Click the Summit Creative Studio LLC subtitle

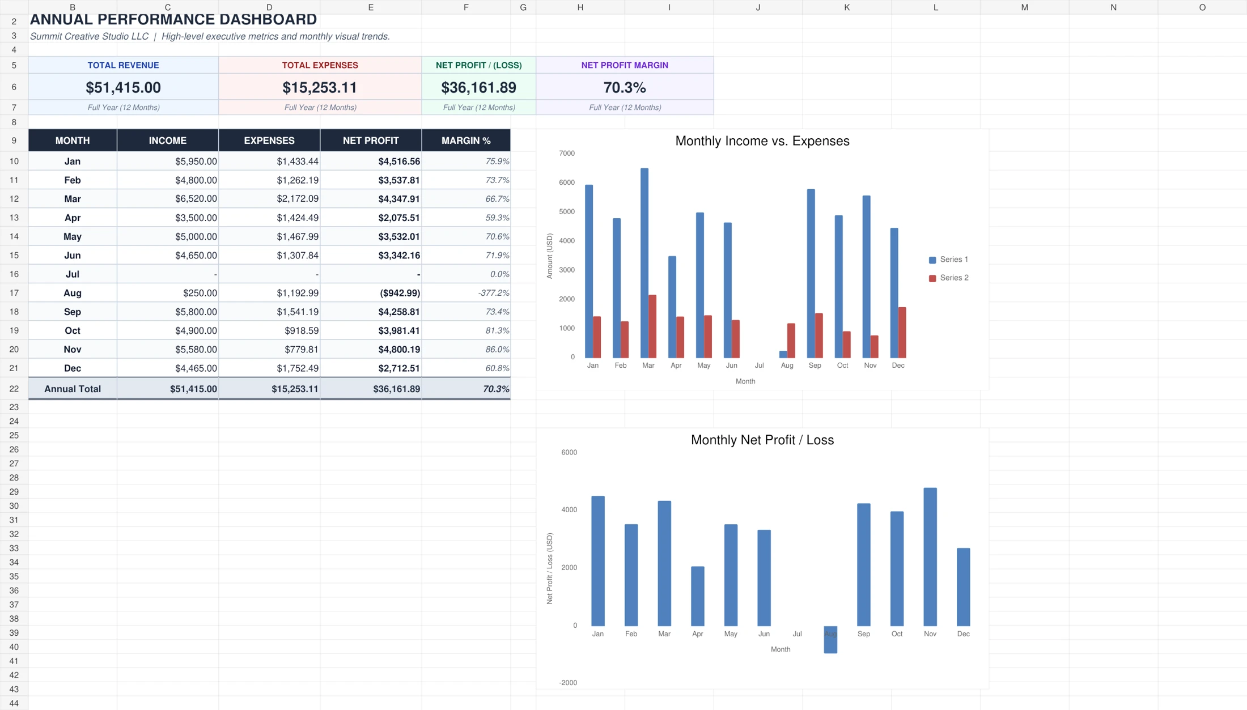pyautogui.click(x=210, y=36)
